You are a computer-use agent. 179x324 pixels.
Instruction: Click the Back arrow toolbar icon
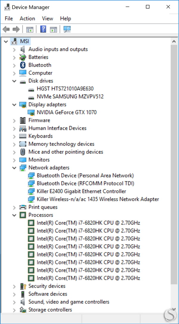coord(6,29)
